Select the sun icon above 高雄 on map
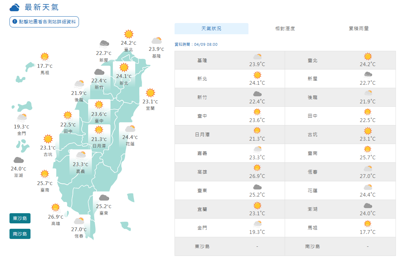Viewport: 404px width, 262px height. click(56, 207)
